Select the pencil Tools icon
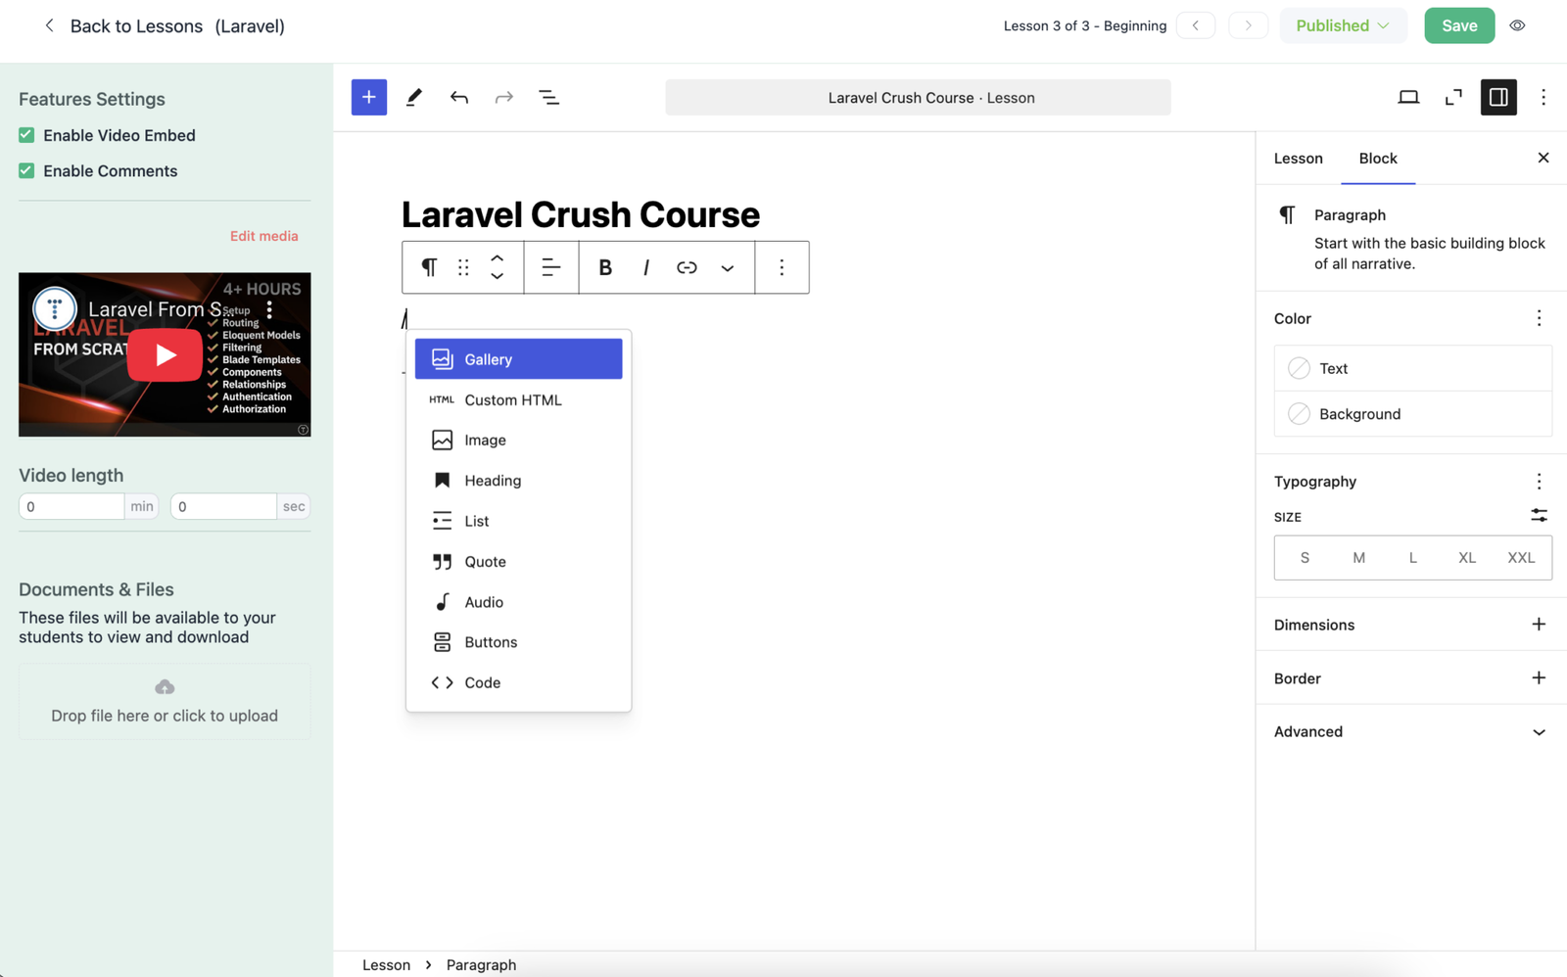This screenshot has height=977, width=1567. [414, 97]
